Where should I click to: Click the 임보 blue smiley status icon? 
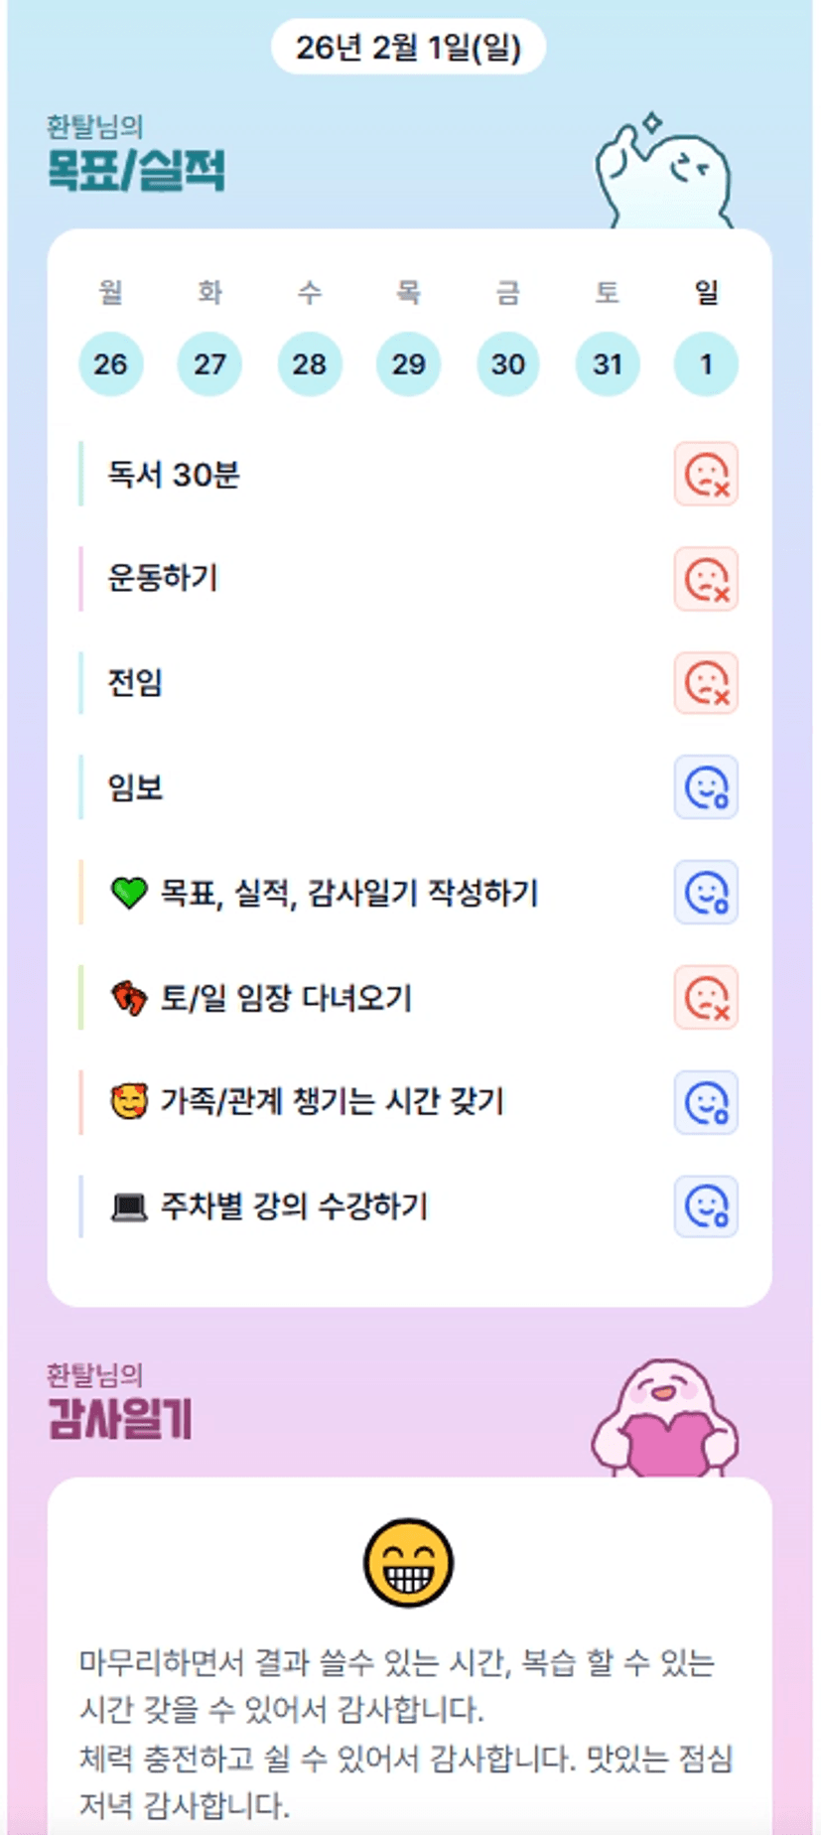coord(705,787)
